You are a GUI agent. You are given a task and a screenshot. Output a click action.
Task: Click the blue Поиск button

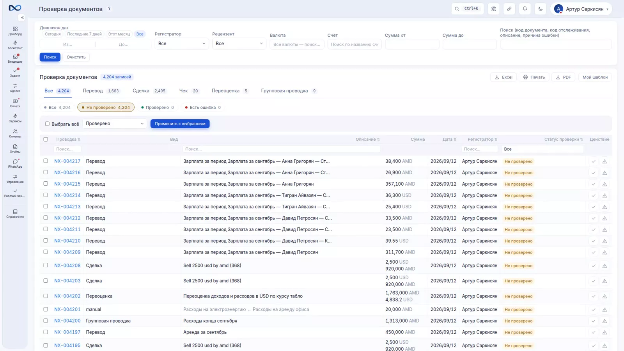click(x=50, y=57)
